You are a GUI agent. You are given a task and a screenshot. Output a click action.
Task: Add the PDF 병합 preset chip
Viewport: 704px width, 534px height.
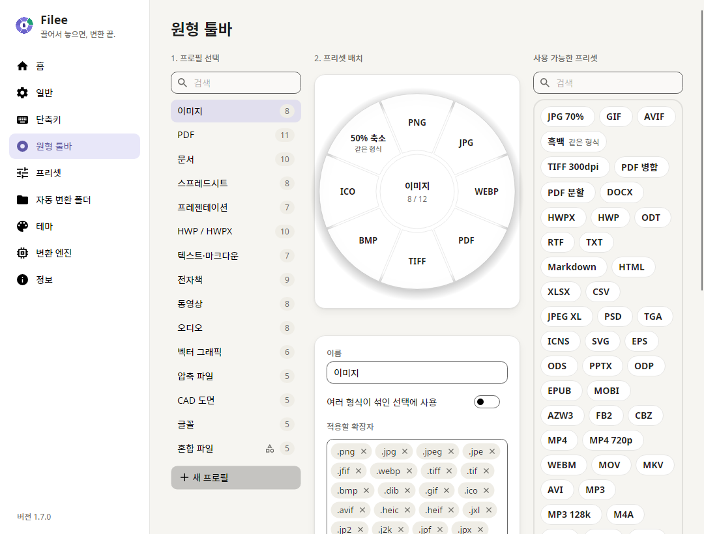click(641, 167)
